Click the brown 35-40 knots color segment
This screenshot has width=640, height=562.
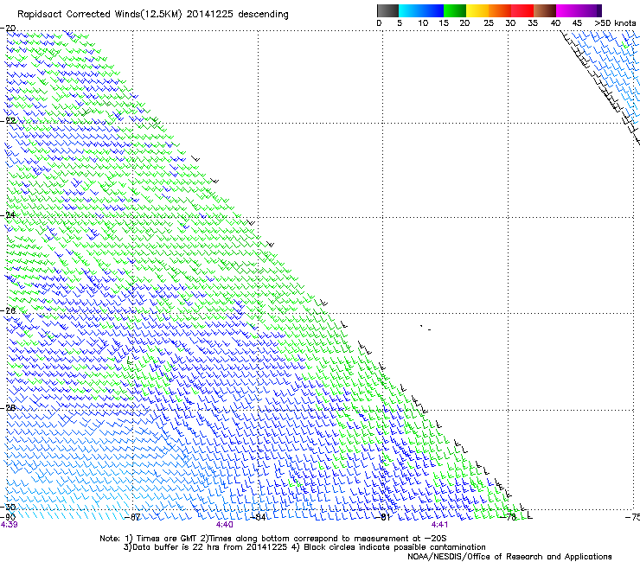[x=545, y=10]
